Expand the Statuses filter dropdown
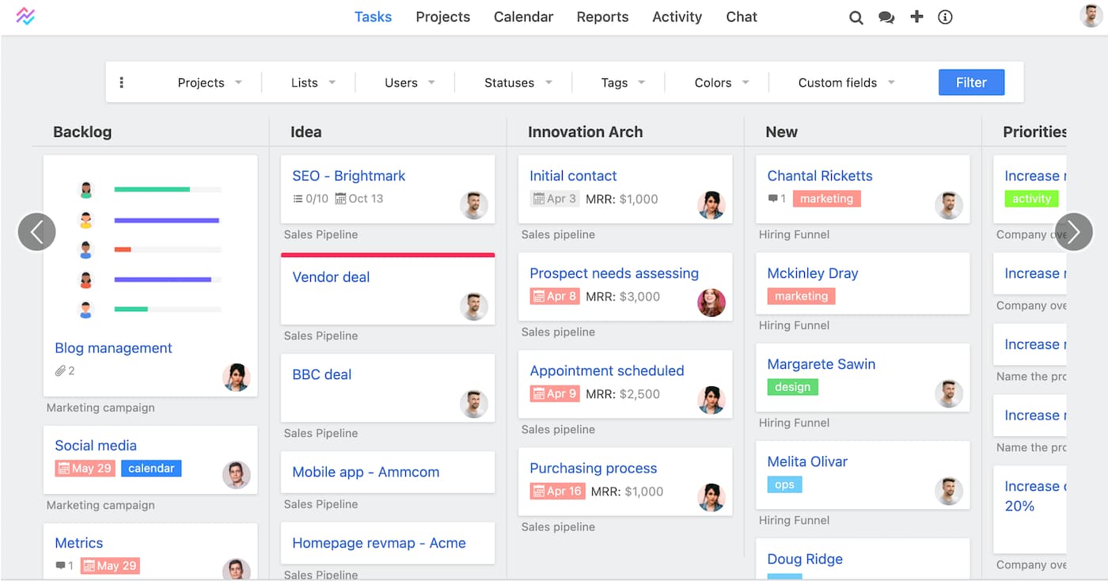This screenshot has width=1108, height=581. 518,82
